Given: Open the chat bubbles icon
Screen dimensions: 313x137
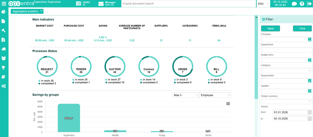Looking at the screenshot, I should click(x=294, y=4).
